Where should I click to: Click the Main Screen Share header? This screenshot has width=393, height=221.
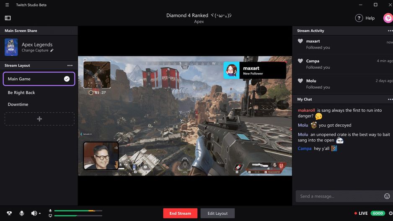point(21,31)
